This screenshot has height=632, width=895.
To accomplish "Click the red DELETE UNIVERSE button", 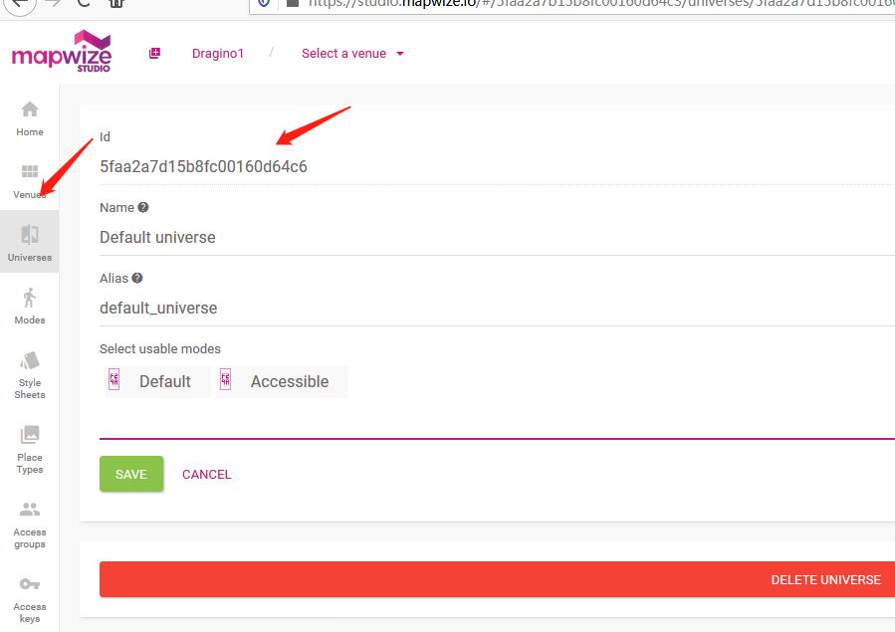I will click(497, 579).
